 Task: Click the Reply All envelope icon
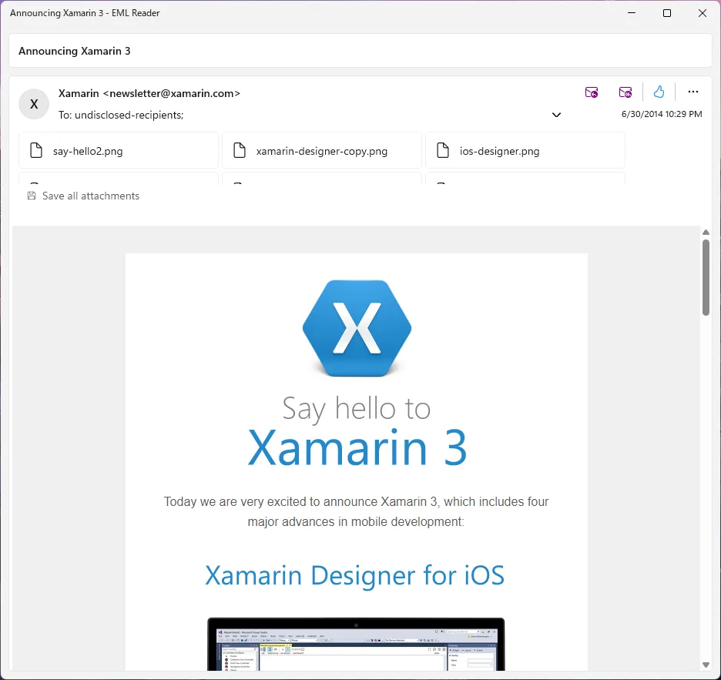click(x=625, y=92)
